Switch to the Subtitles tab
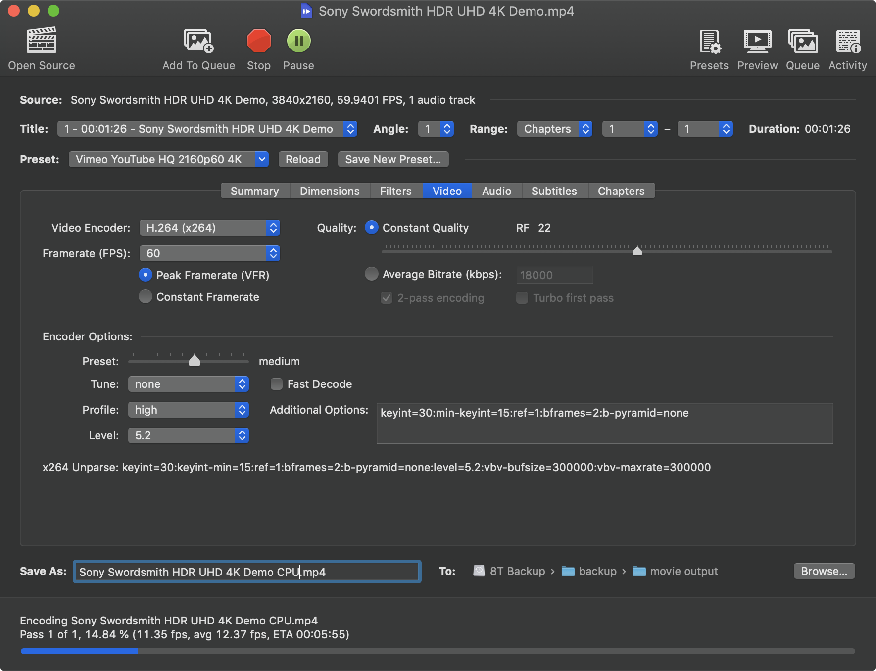This screenshot has height=671, width=876. point(554,191)
